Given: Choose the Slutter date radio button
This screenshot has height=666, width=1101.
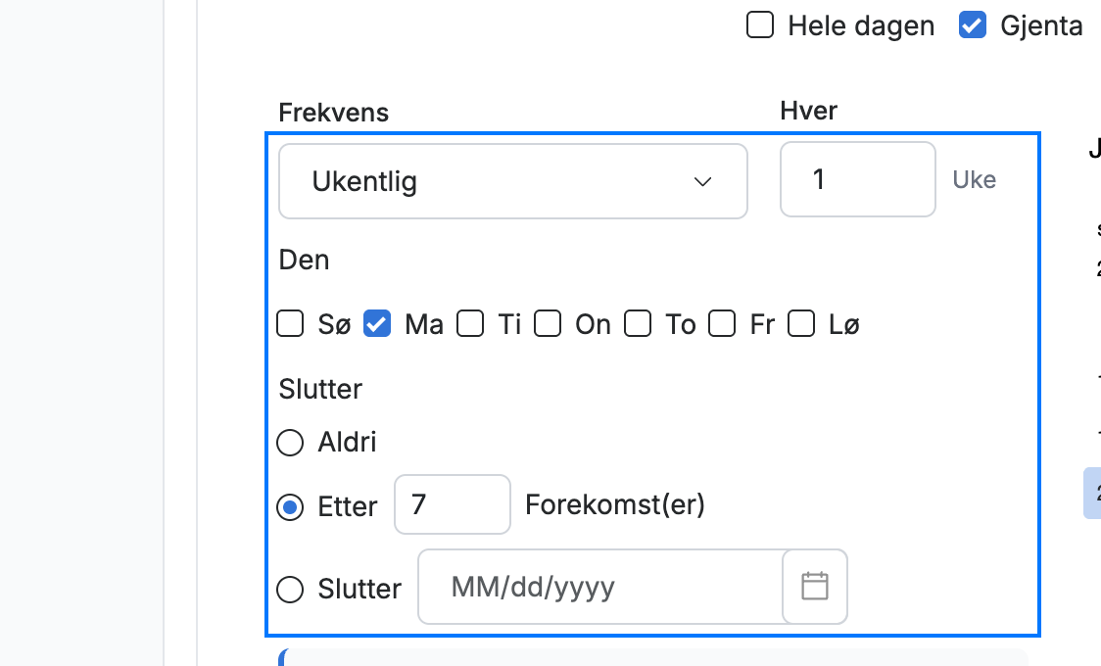Looking at the screenshot, I should coord(290,589).
